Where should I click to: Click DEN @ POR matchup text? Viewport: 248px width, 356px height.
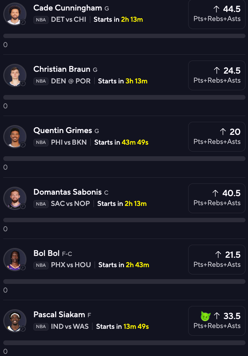(x=71, y=81)
